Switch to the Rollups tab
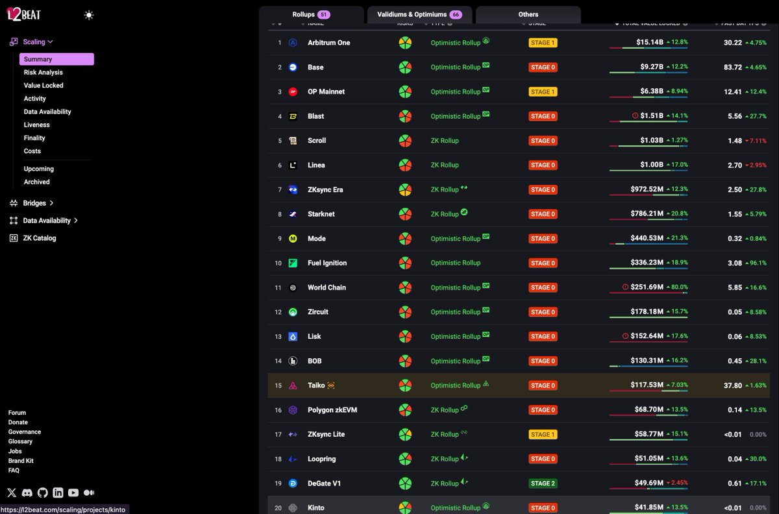Image resolution: width=779 pixels, height=514 pixels. [312, 14]
